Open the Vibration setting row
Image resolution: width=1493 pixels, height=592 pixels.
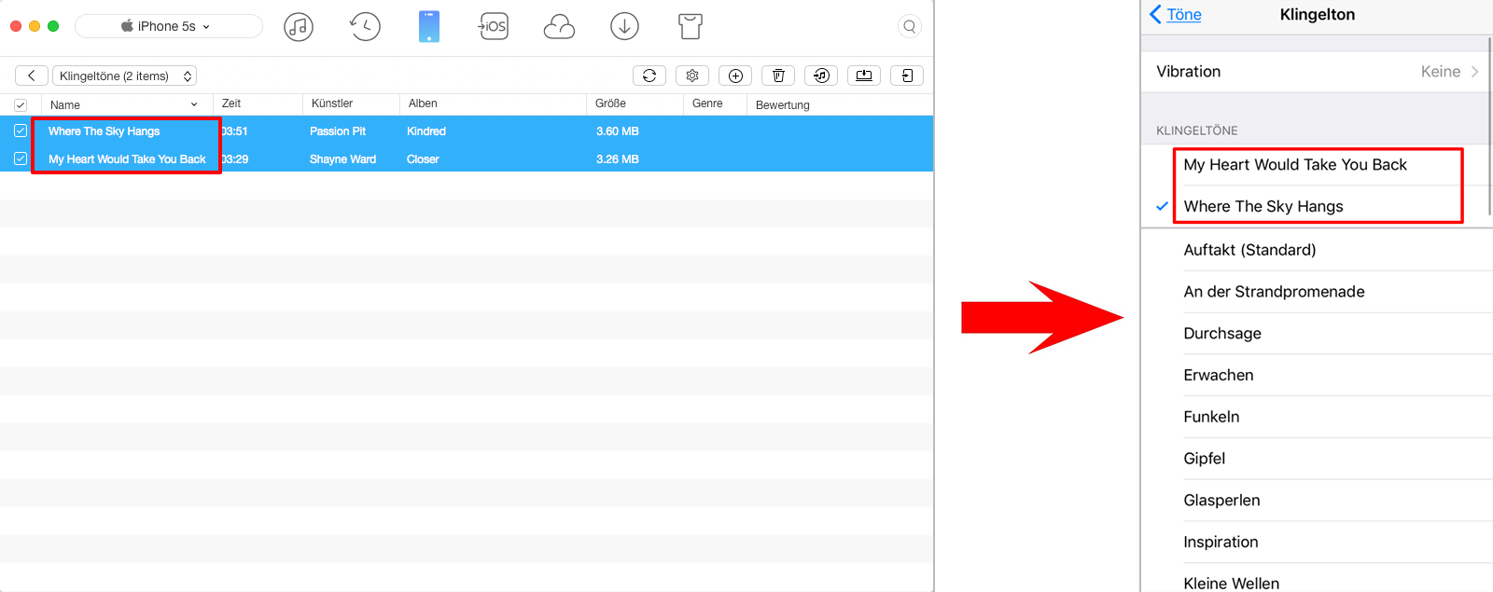pos(1316,72)
